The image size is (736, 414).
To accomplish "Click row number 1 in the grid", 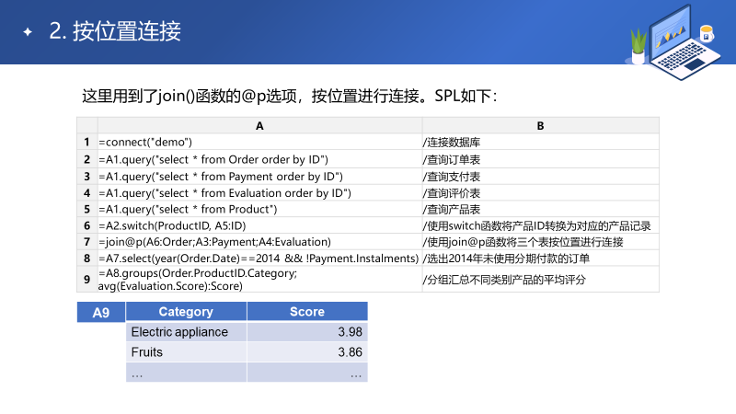I will pos(86,142).
